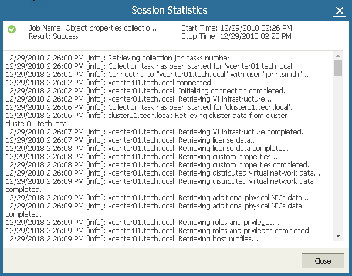
Task: Click the green success checkmark icon
Action: tap(12, 29)
